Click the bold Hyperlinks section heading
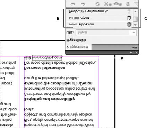Viewport: 147px width, 128px height. (76, 40)
